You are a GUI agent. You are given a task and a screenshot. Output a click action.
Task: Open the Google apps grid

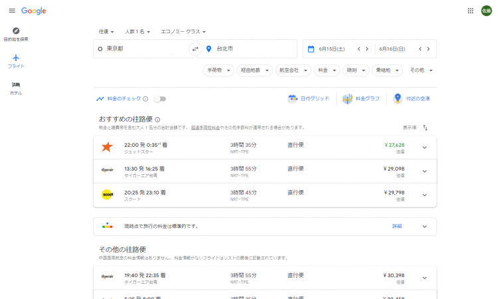470,11
